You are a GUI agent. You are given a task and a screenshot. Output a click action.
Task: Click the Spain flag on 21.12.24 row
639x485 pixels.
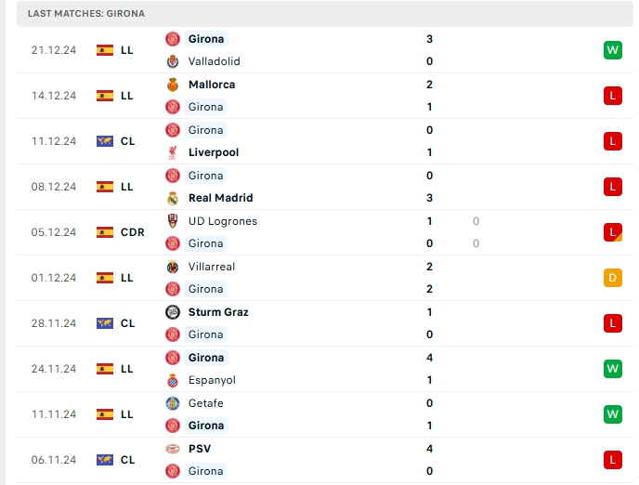tap(105, 50)
